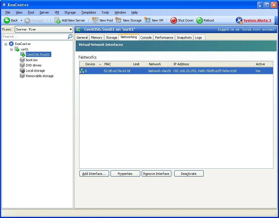Open the System Alerts: 3 link
Viewport: 279px width, 218px height.
pyautogui.click(x=257, y=20)
